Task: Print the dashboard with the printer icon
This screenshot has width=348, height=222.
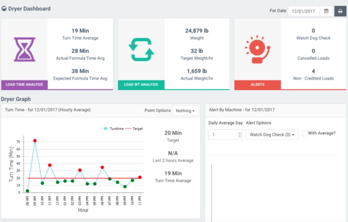Action: (x=340, y=11)
